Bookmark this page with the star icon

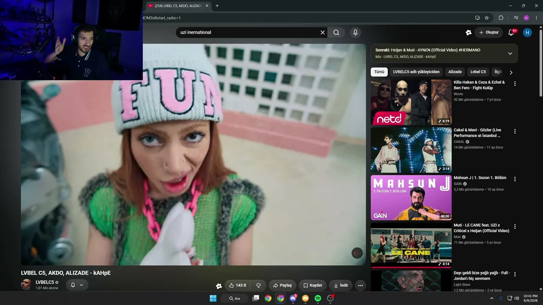click(487, 18)
